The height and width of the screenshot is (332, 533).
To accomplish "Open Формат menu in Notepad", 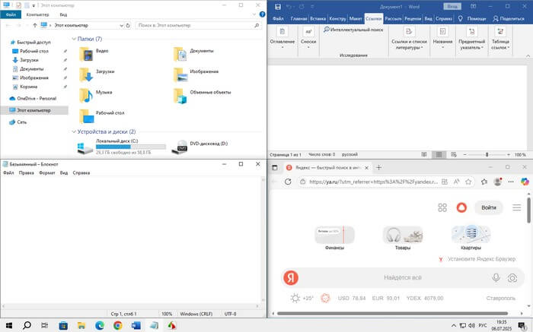I will click(x=46, y=172).
